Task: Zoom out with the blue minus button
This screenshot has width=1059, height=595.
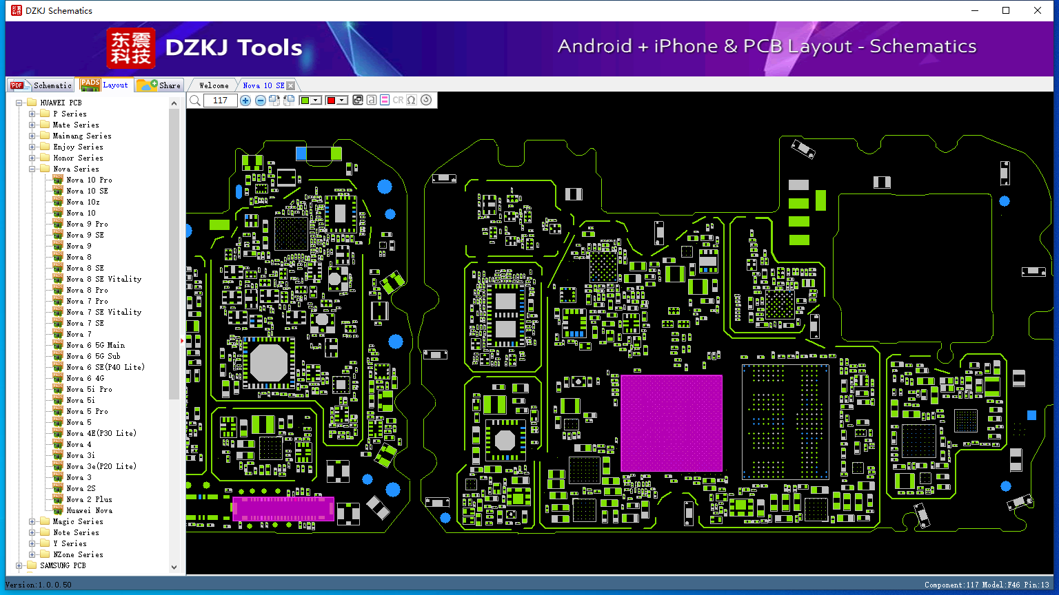Action: click(x=260, y=101)
